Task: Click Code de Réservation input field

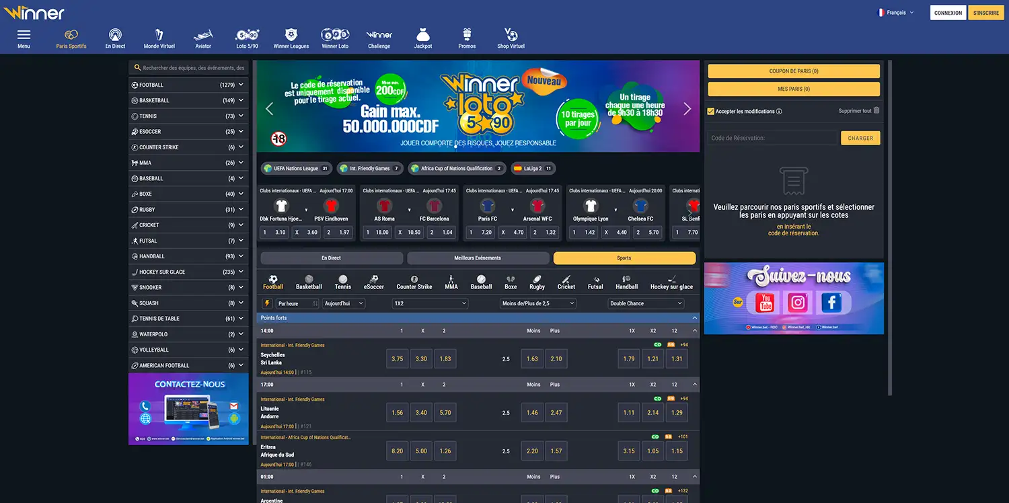Action: [772, 138]
